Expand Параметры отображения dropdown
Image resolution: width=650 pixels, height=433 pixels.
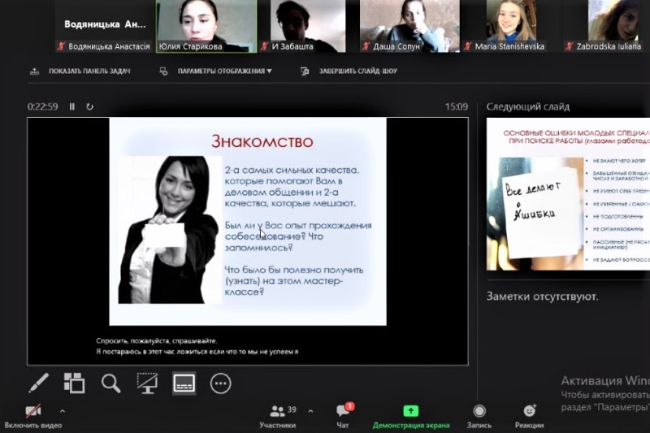tap(223, 71)
